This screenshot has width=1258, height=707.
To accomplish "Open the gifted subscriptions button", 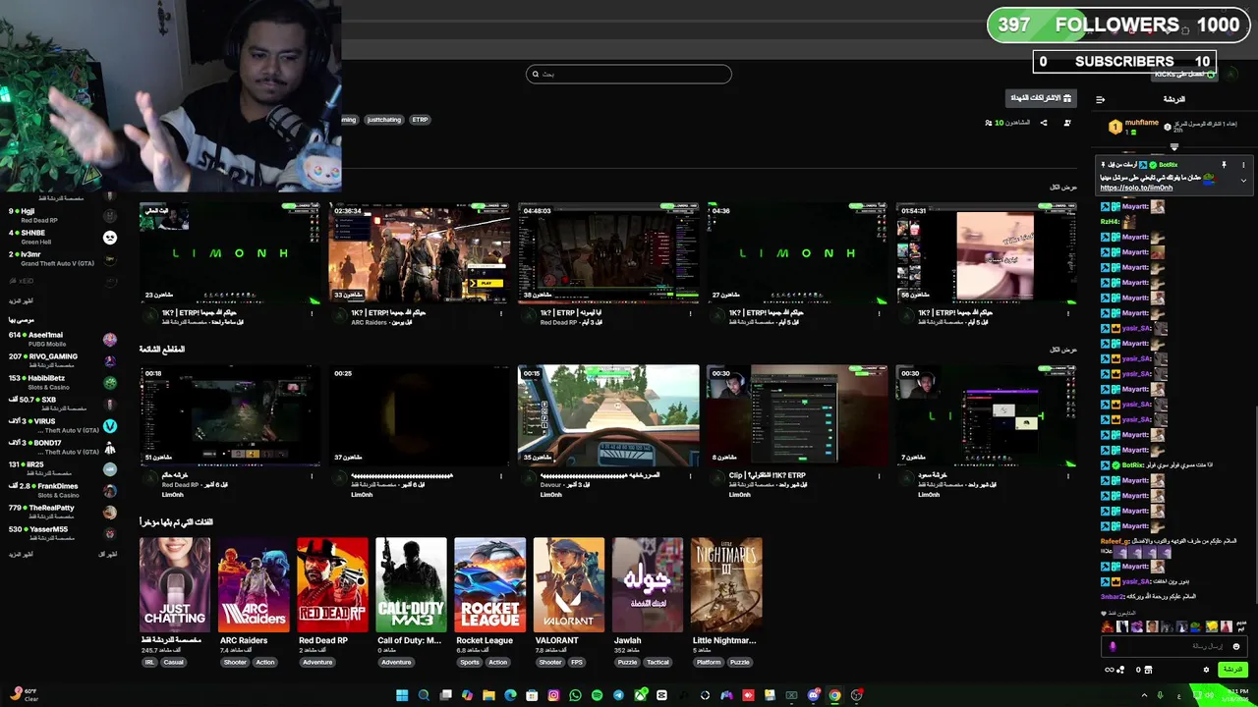I will pos(1041,98).
